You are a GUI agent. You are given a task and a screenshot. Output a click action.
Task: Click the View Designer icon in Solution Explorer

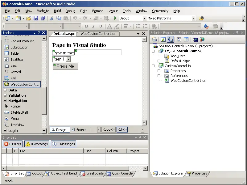[186, 39]
